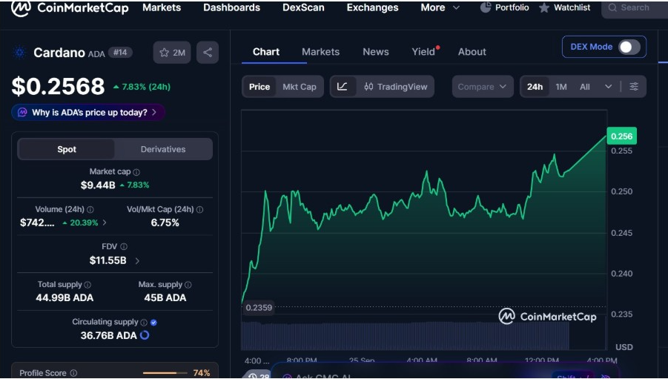Click the 45B ADA max supply

pos(165,297)
